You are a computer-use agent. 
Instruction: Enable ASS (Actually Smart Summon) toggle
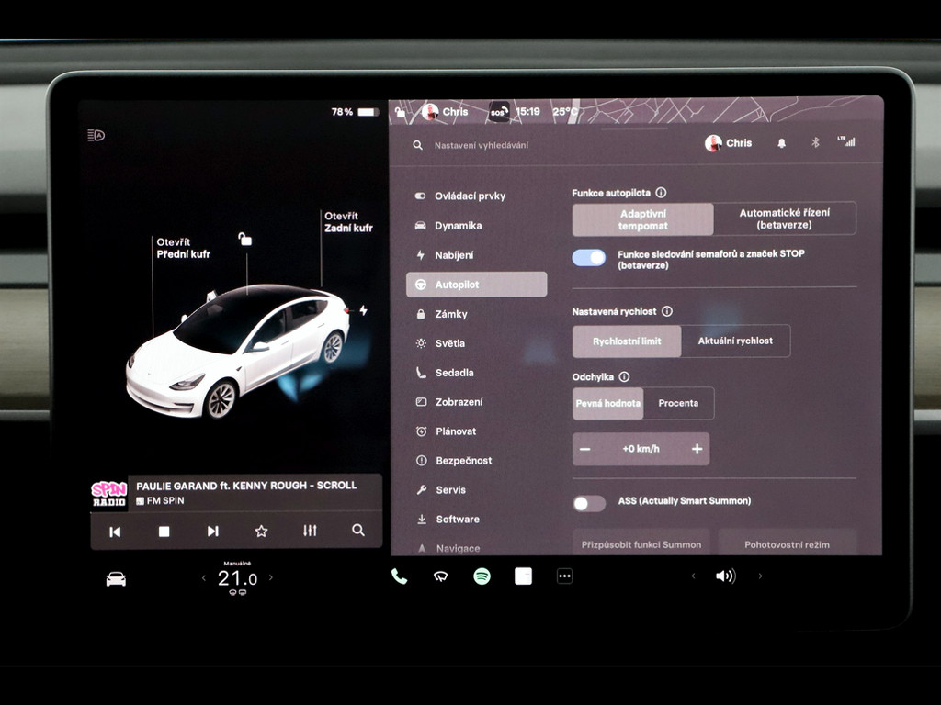[589, 503]
